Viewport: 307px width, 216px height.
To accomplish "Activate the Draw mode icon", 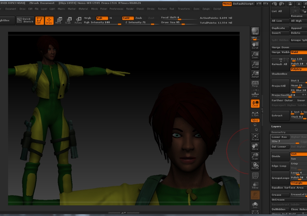I will click(49, 20).
